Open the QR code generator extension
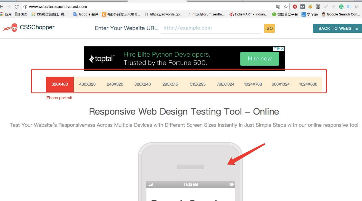Viewport: 362px width, 201px height. point(318,7)
